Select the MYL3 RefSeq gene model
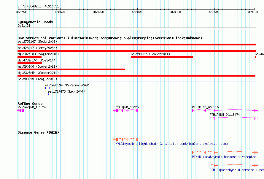The image size is (264, 179). [x=125, y=110]
